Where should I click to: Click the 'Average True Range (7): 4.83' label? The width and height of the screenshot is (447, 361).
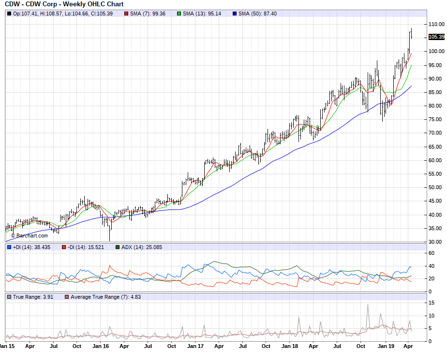coord(106,297)
